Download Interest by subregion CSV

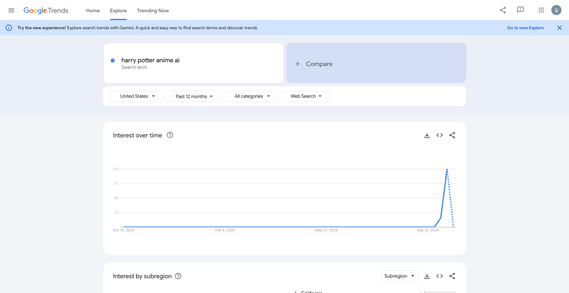click(427, 276)
